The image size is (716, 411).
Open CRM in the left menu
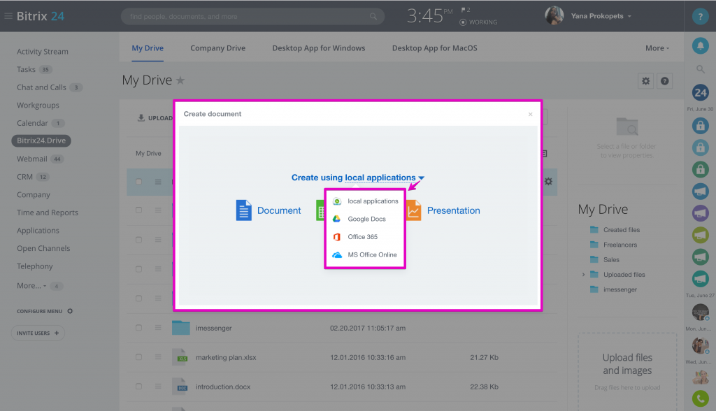[x=24, y=177]
